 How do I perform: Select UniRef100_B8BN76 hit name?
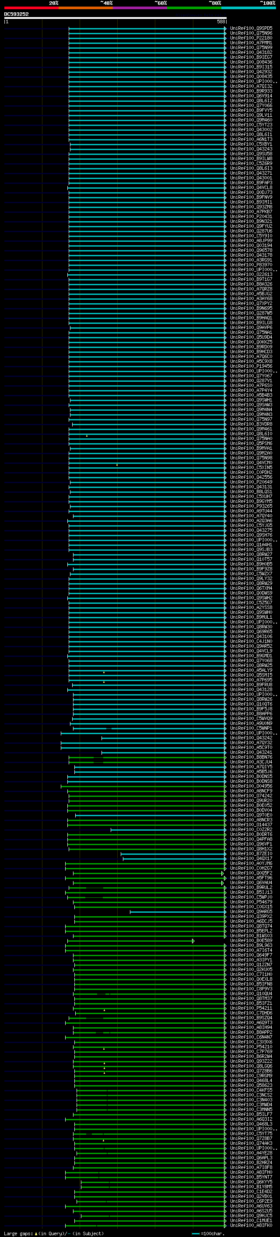(x=251, y=757)
